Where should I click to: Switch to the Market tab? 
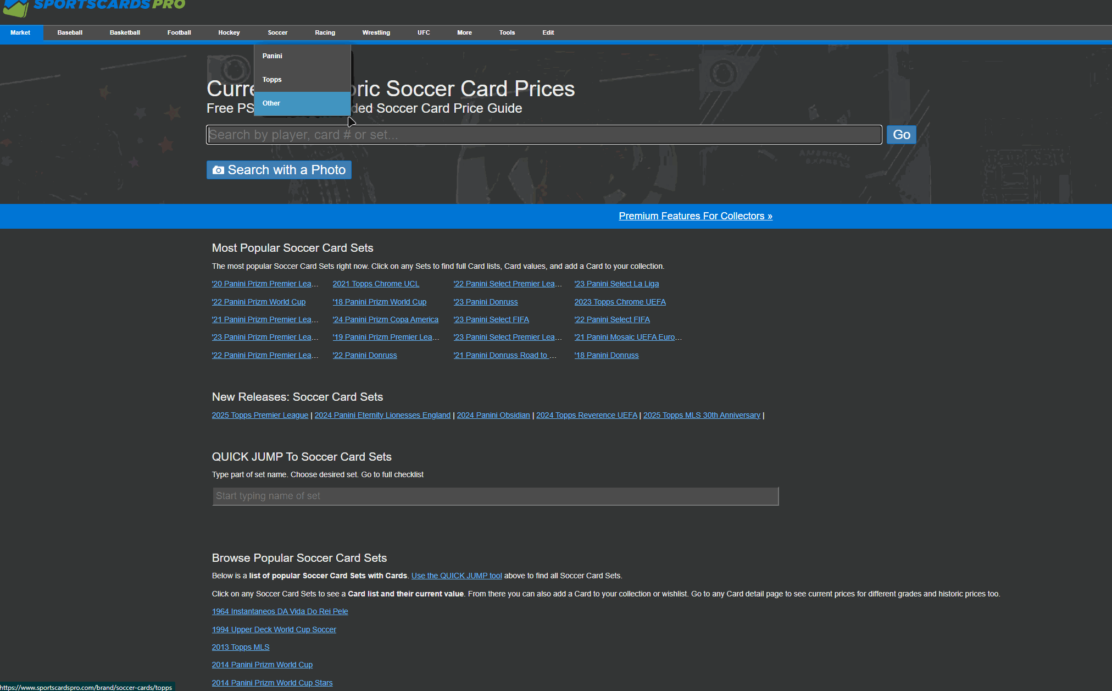pos(20,33)
